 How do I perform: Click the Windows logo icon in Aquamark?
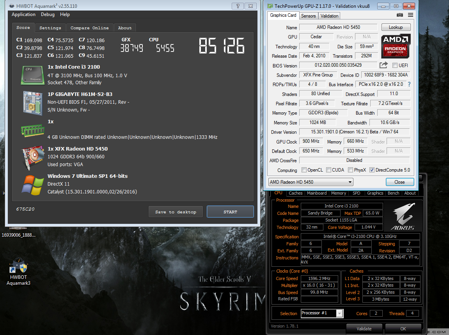(x=33, y=185)
